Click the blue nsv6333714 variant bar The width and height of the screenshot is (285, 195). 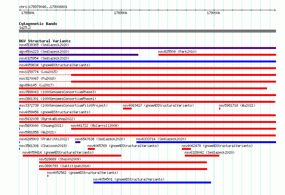pos(206,142)
